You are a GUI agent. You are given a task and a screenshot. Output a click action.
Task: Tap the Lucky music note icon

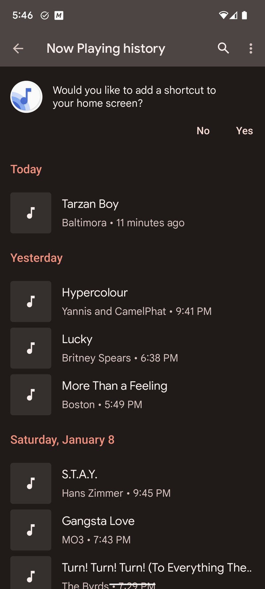pyautogui.click(x=31, y=348)
